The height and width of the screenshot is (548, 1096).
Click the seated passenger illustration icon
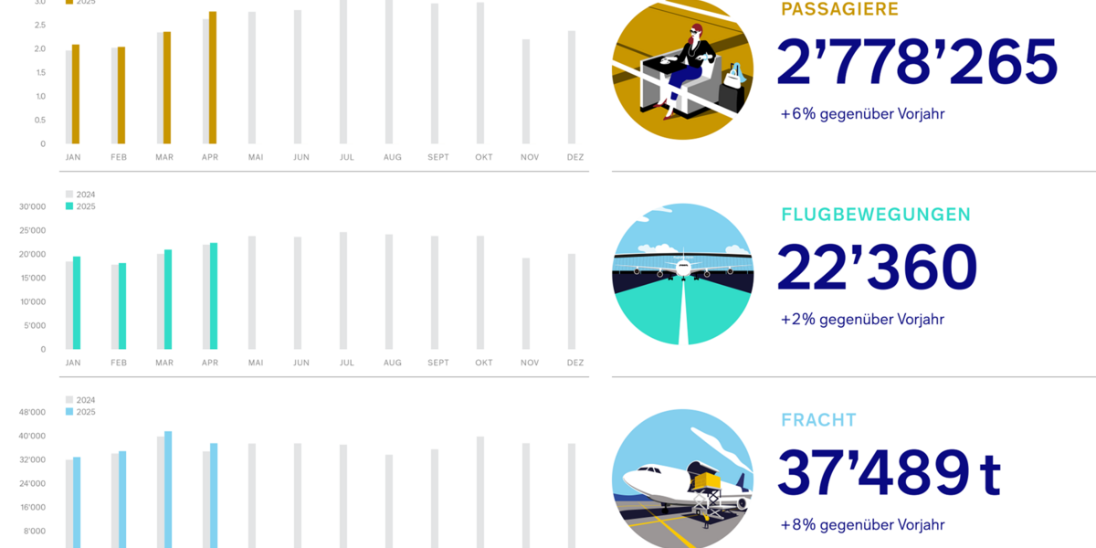click(x=681, y=70)
